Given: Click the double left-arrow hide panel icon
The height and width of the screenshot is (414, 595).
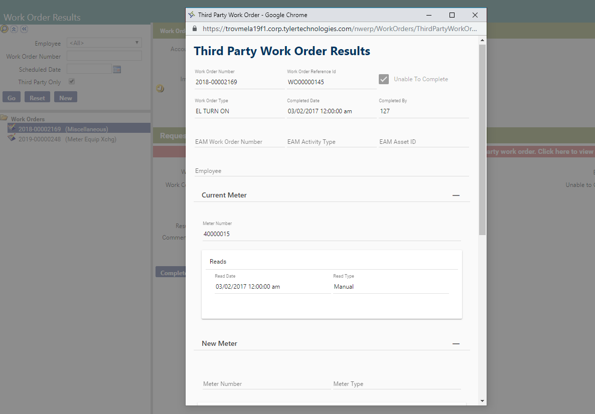Looking at the screenshot, I should tap(24, 29).
